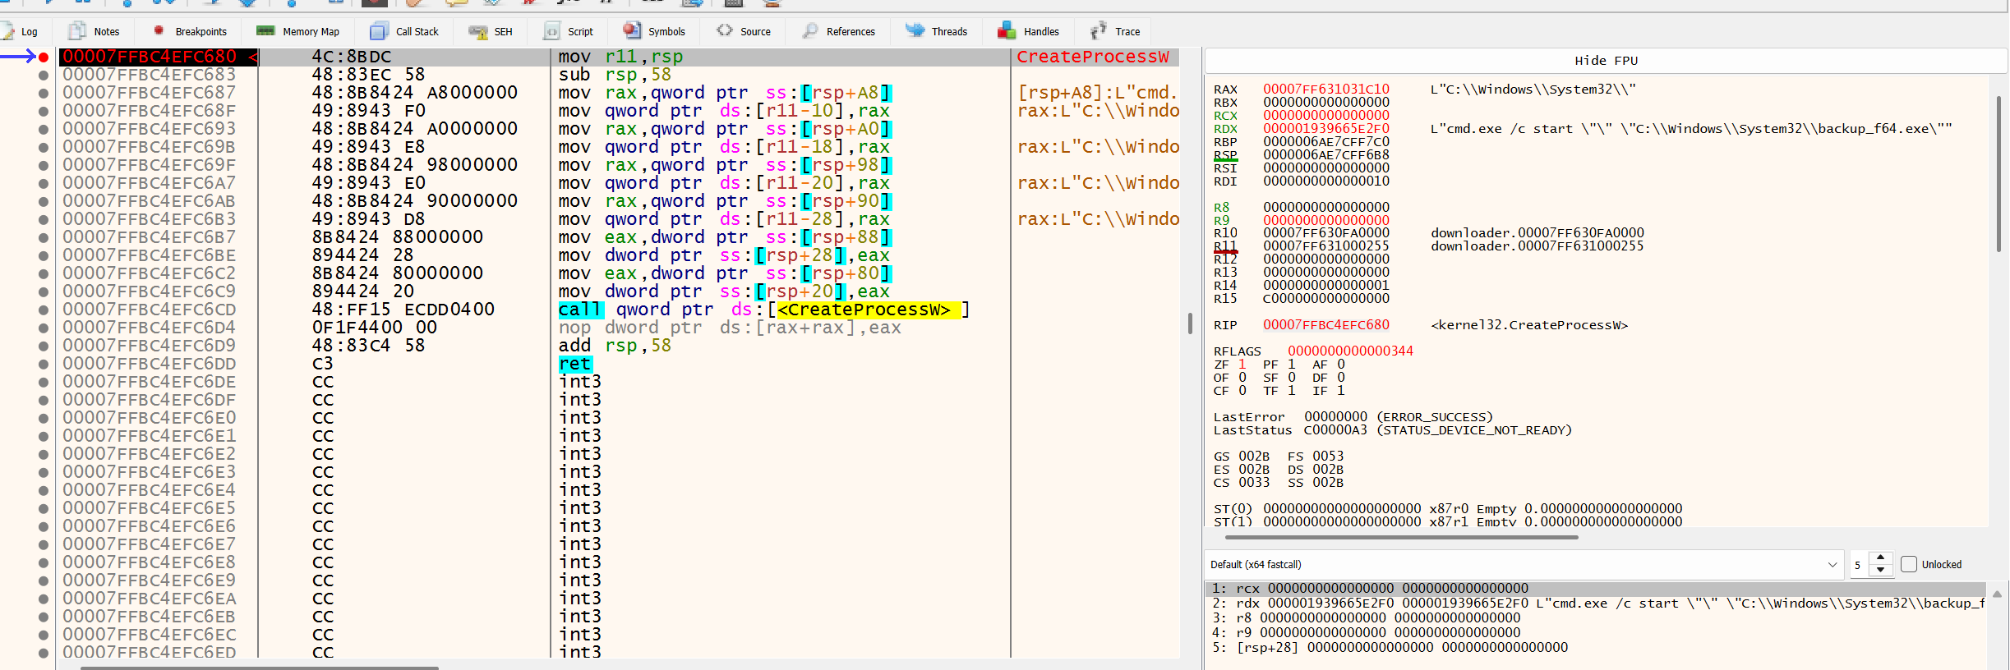This screenshot has width=2010, height=670.
Task: Toggle breakpoint dot at 00007FFBC4EFC687
Action: (x=44, y=93)
